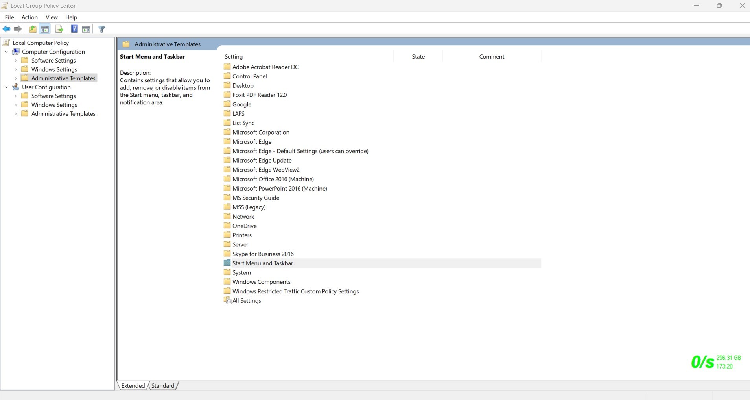The image size is (750, 400).
Task: Open the Help menu in the menu bar
Action: (x=71, y=17)
